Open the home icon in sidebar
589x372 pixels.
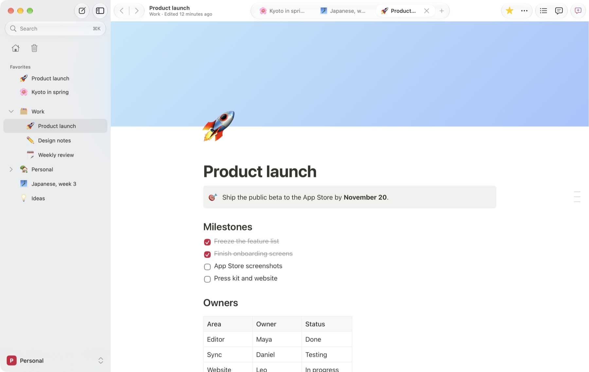pos(15,48)
